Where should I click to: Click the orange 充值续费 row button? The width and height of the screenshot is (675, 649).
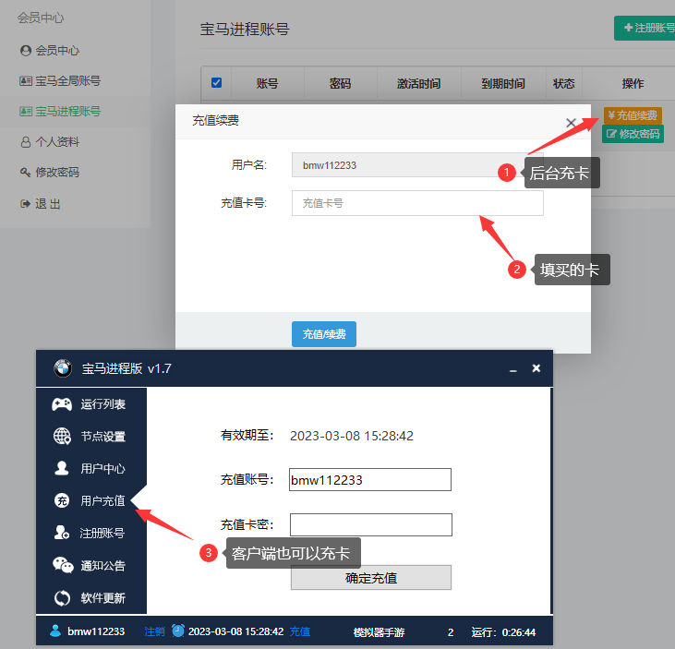click(x=633, y=115)
